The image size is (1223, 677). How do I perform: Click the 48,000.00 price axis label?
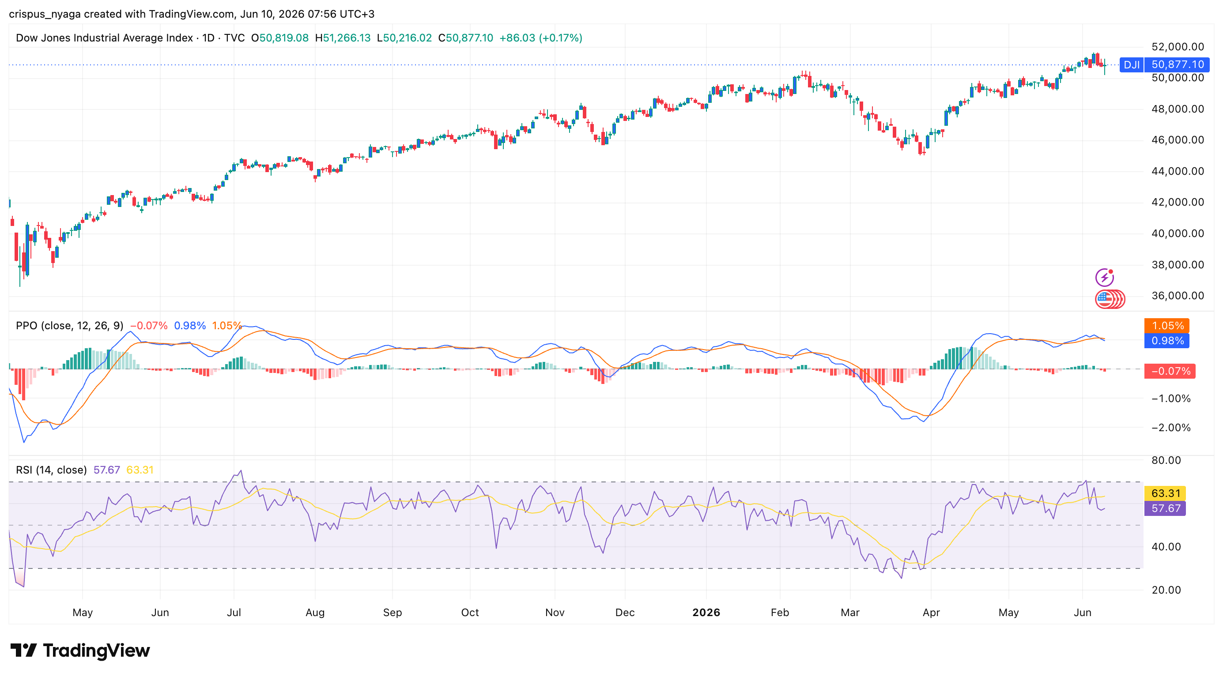click(1178, 109)
